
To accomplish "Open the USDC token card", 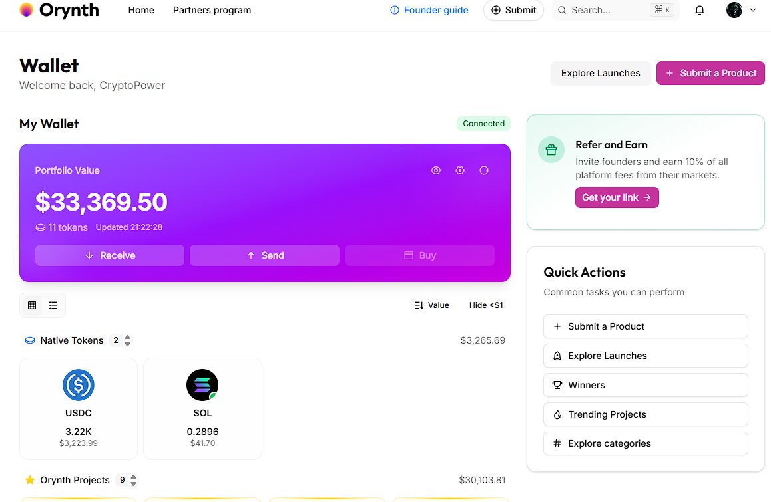I will pos(78,409).
